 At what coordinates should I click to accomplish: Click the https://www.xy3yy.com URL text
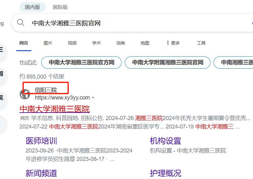coord(62,98)
